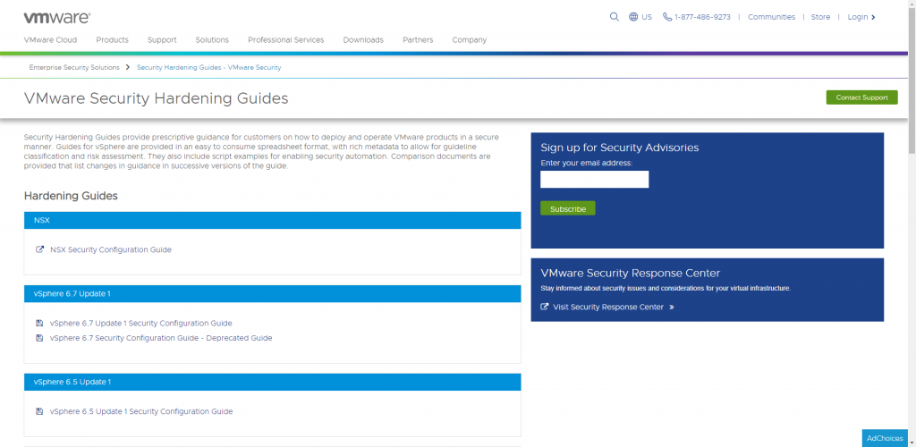Click the VMware logo
916x447 pixels.
56,17
